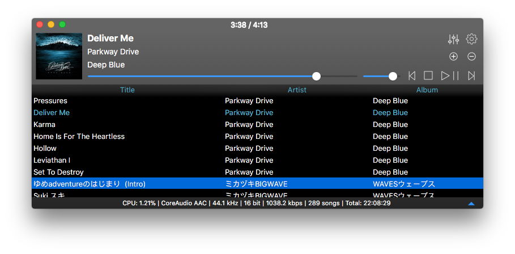Image resolution: width=515 pixels, height=254 pixels.
Task: Click Deep Blue album in Hollow row
Action: (390, 148)
